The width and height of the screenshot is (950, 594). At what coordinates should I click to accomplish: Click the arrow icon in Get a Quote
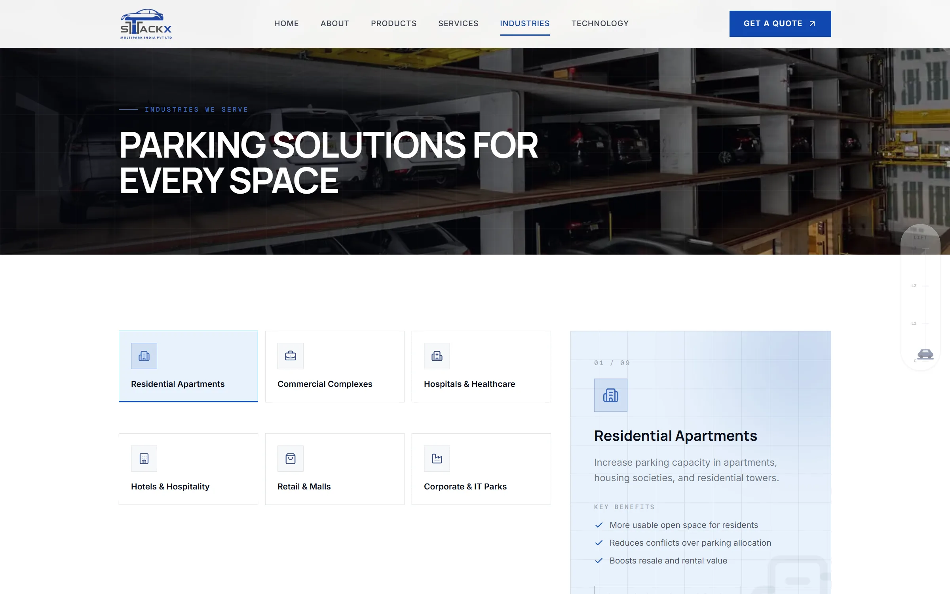click(812, 24)
